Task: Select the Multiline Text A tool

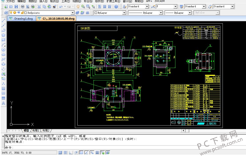Action: point(3,103)
